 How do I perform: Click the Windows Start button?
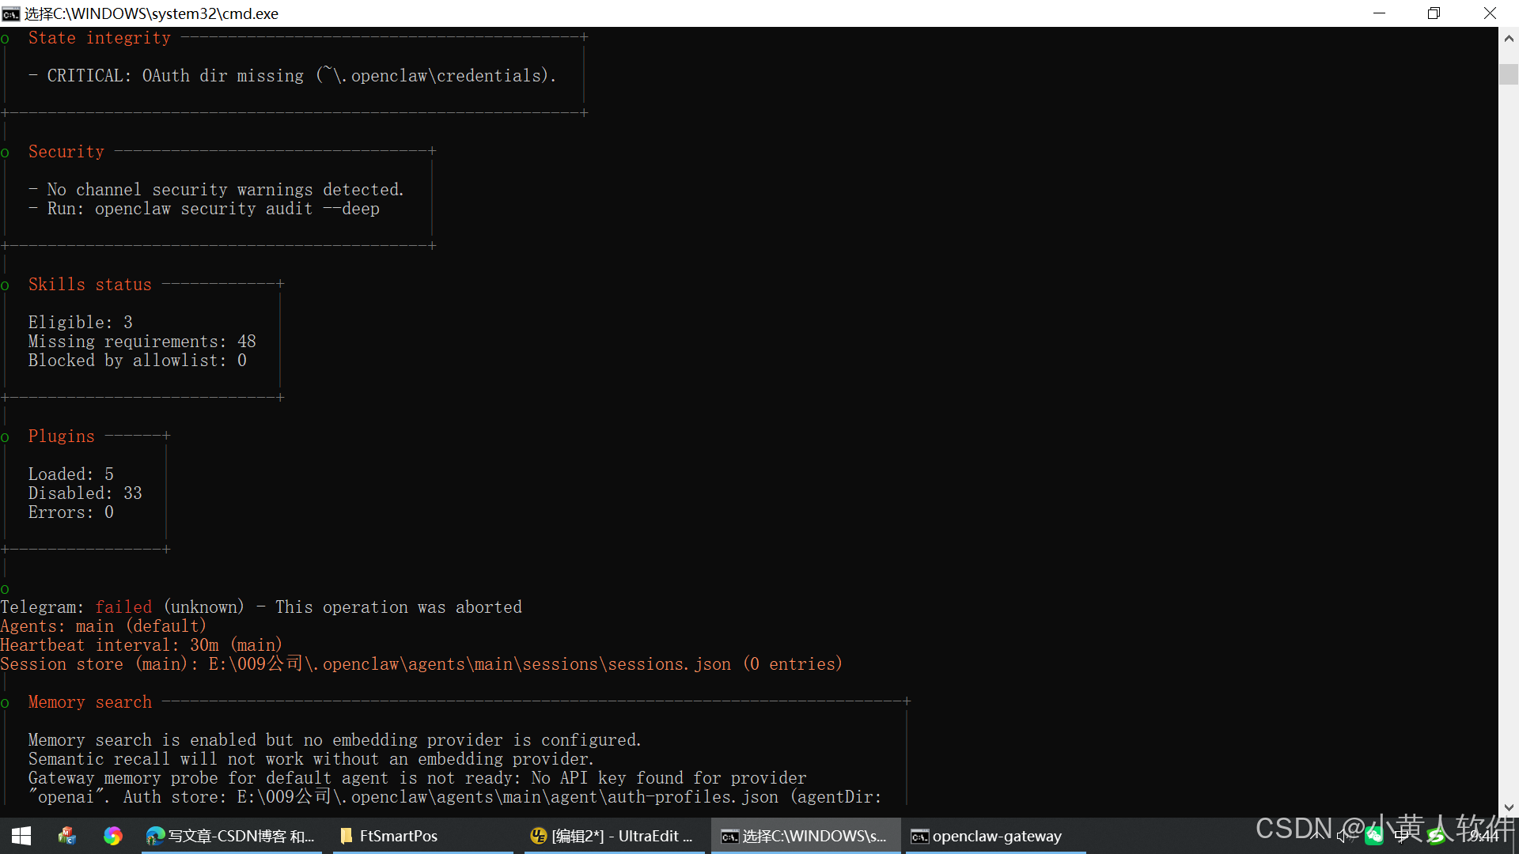click(x=21, y=836)
